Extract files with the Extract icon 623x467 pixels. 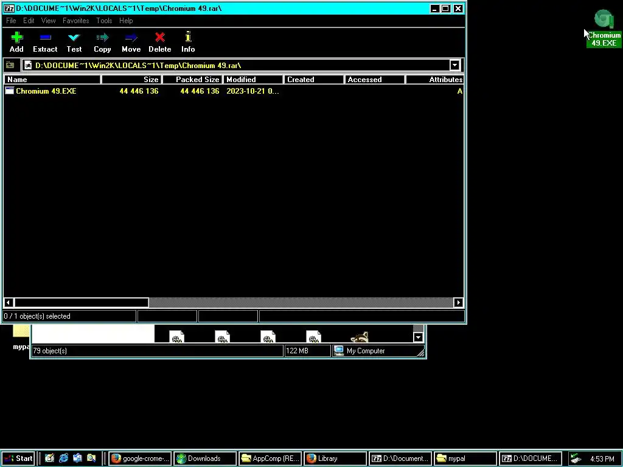[x=45, y=42]
